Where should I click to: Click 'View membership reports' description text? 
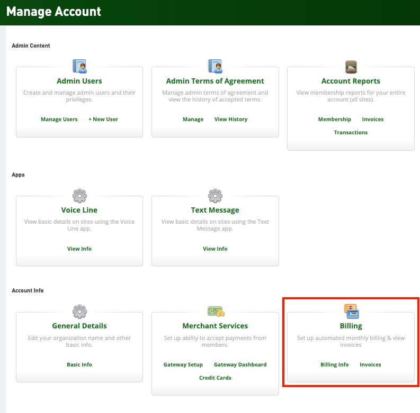point(351,96)
